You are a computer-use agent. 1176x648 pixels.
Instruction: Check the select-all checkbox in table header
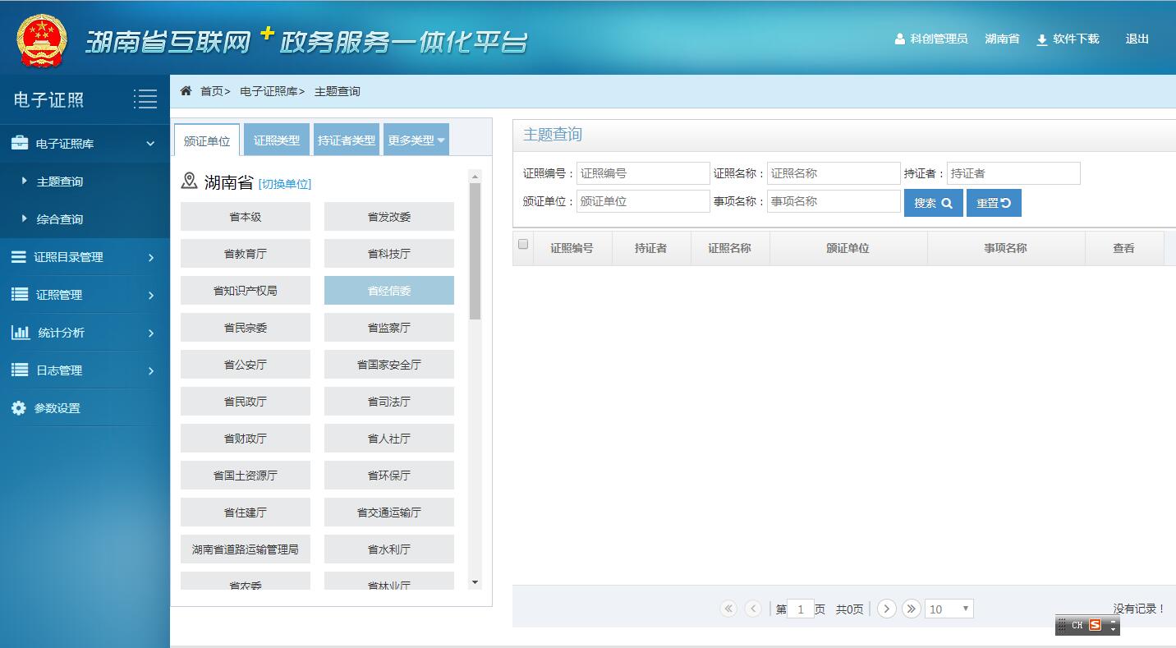click(523, 245)
